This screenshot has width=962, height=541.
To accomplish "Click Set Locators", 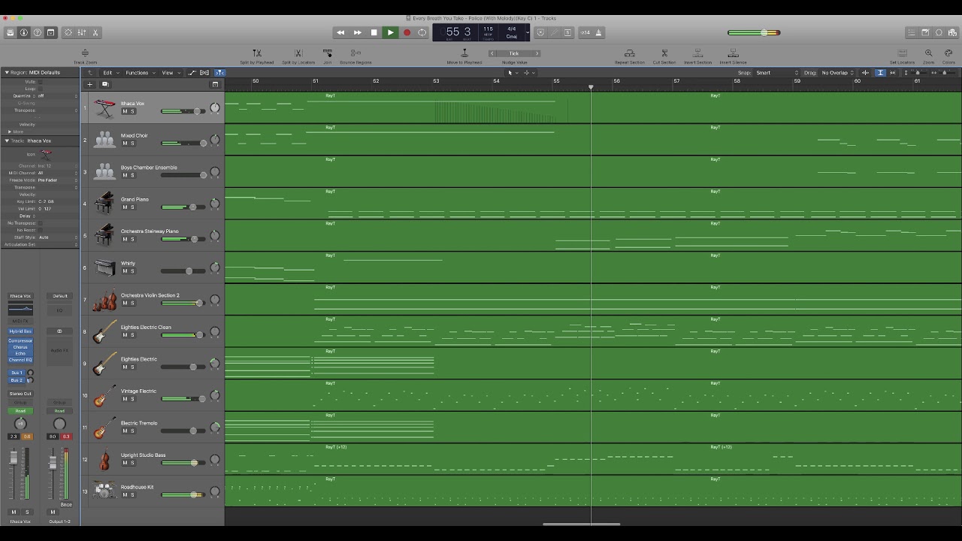I will point(902,56).
